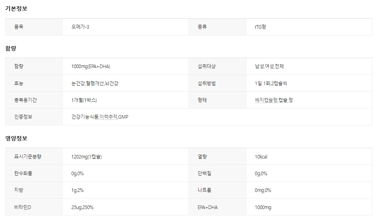The height and width of the screenshot is (221, 378).
Task: Select the 눈건강,혈행개선,뇌건강 value text
Action: [x=94, y=84]
